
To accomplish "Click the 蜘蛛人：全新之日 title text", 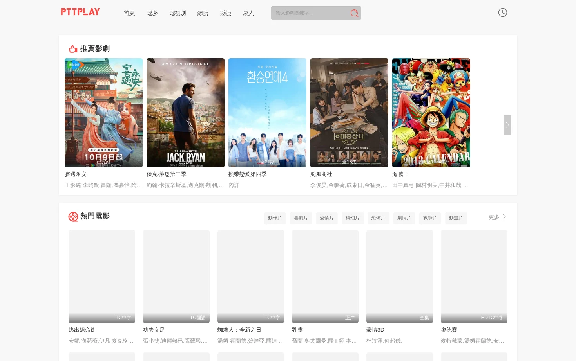I will pyautogui.click(x=239, y=330).
